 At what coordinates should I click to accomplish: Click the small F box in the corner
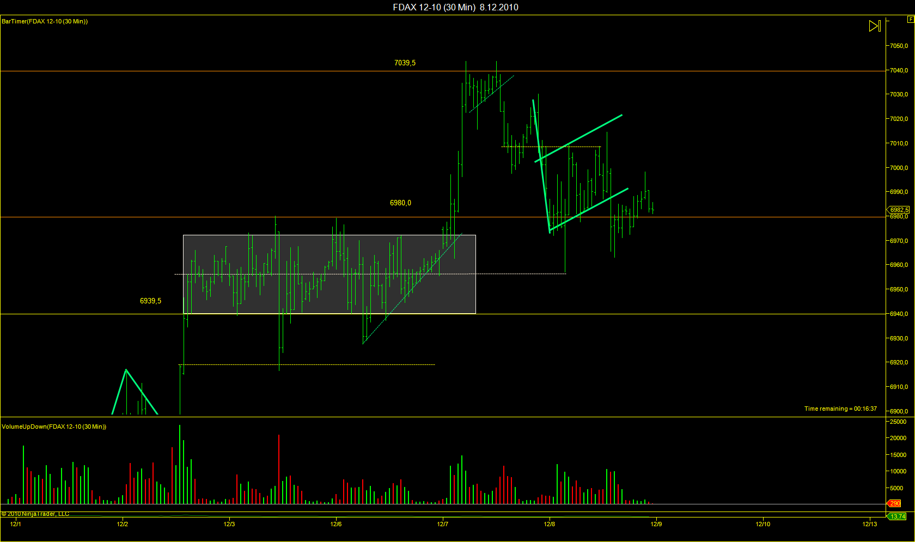tap(911, 20)
